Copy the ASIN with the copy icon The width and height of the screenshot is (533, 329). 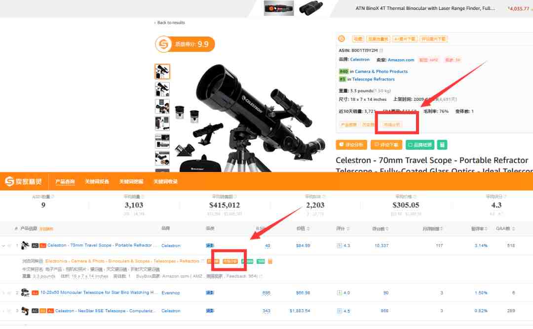(381, 50)
